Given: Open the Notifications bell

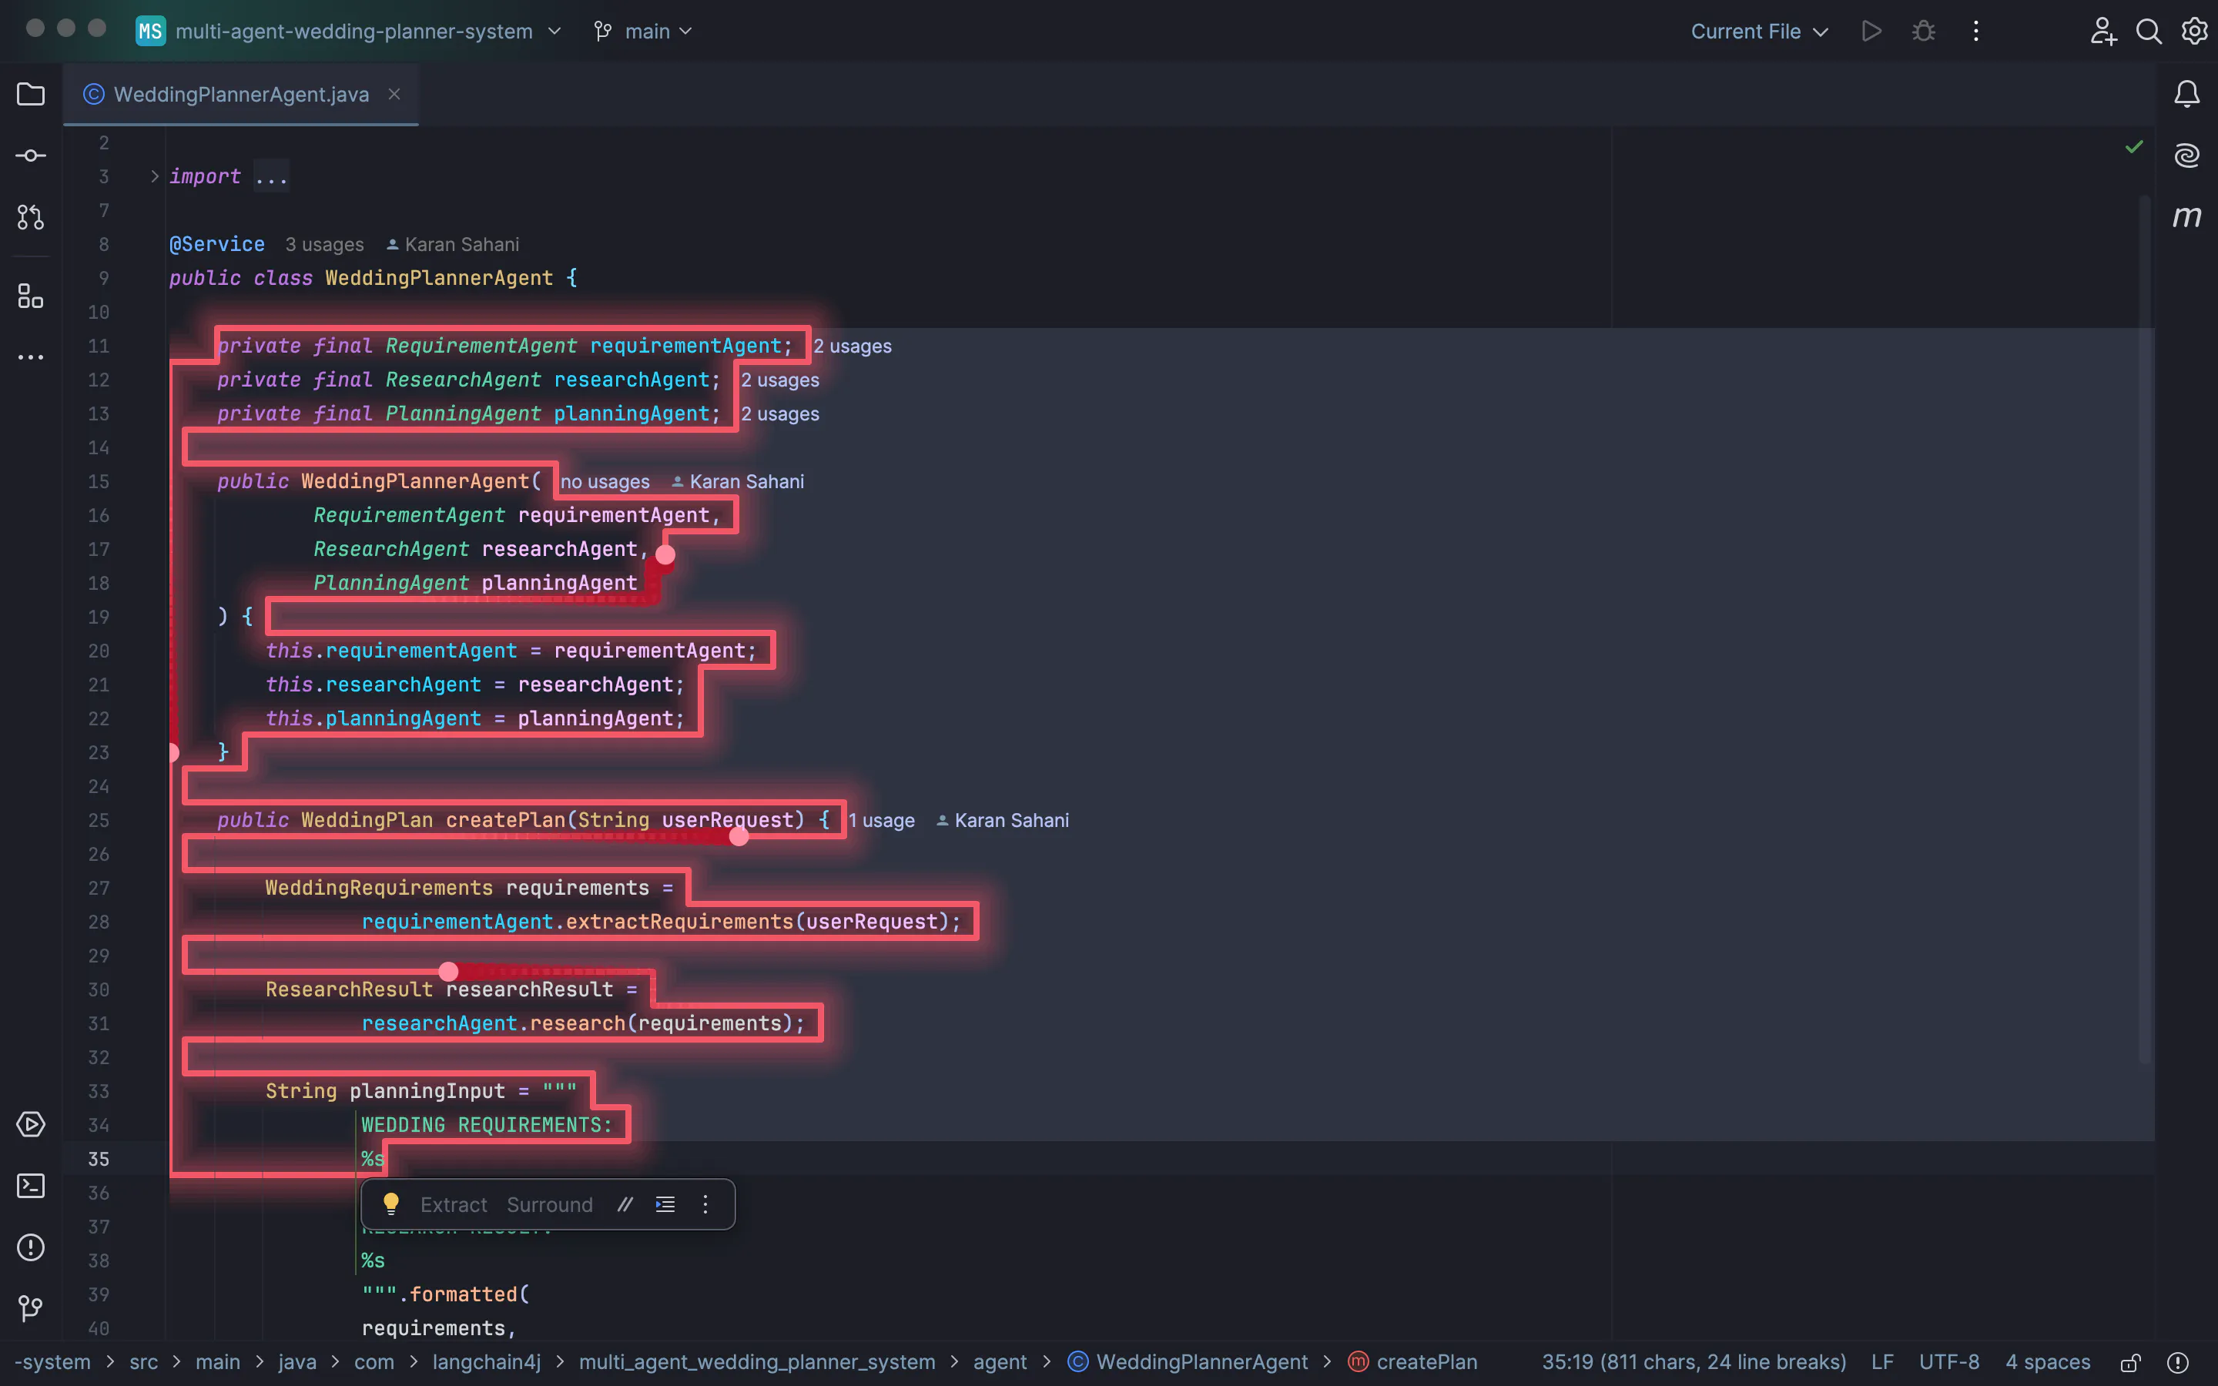Looking at the screenshot, I should 2187,93.
